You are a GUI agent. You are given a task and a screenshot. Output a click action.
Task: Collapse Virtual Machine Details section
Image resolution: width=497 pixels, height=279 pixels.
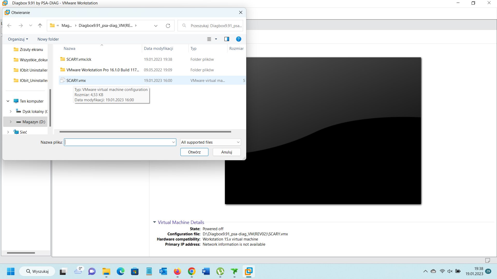click(155, 222)
